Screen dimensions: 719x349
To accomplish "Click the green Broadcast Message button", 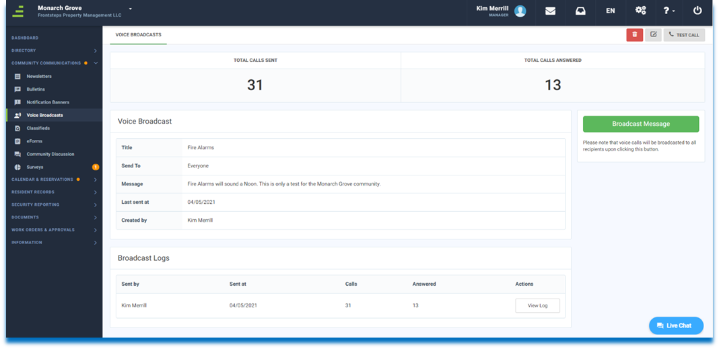I will click(x=640, y=124).
